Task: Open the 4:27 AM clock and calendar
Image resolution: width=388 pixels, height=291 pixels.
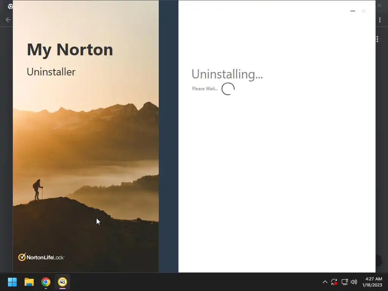Action: 372,282
